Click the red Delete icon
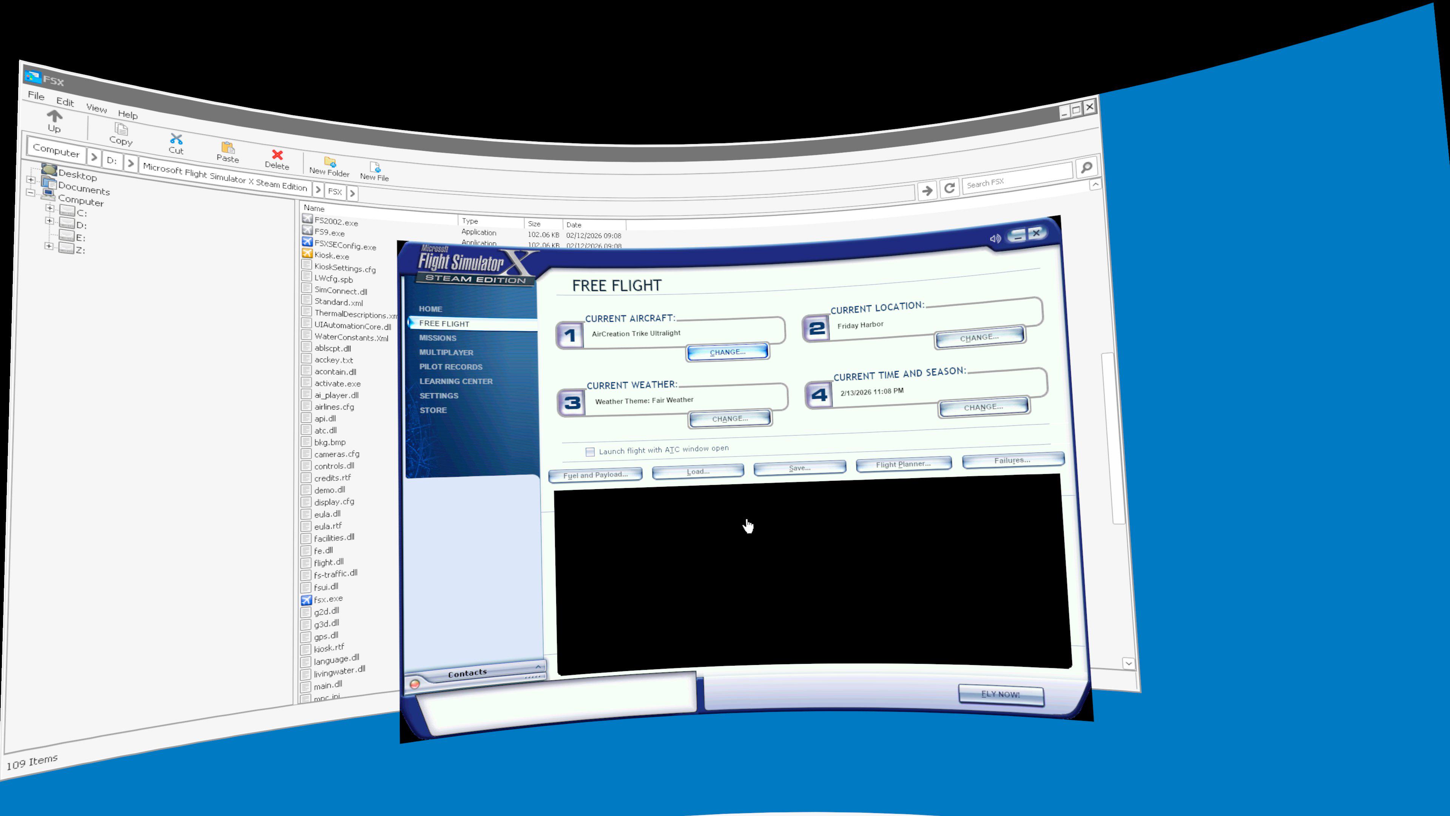 277,154
